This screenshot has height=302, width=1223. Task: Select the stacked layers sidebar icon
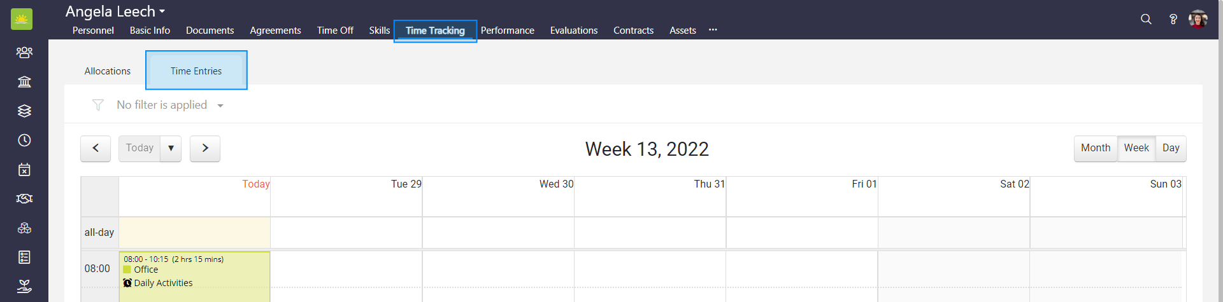24,111
